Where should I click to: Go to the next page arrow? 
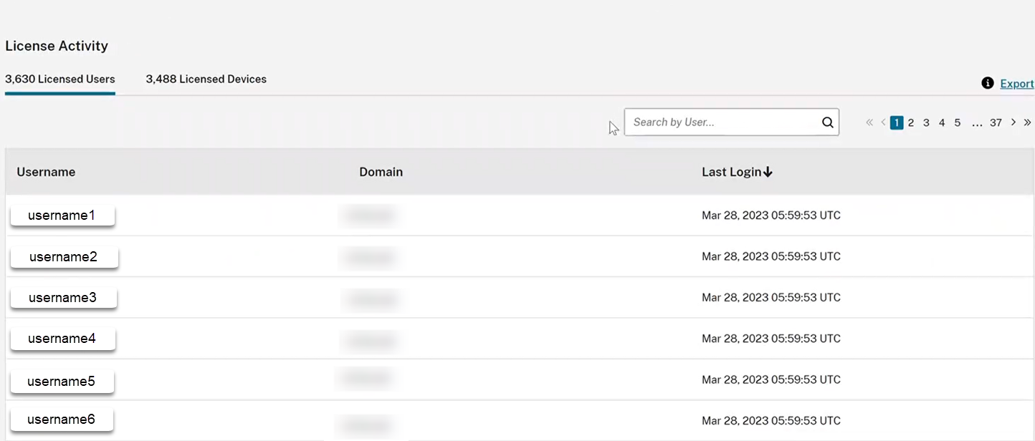1013,122
